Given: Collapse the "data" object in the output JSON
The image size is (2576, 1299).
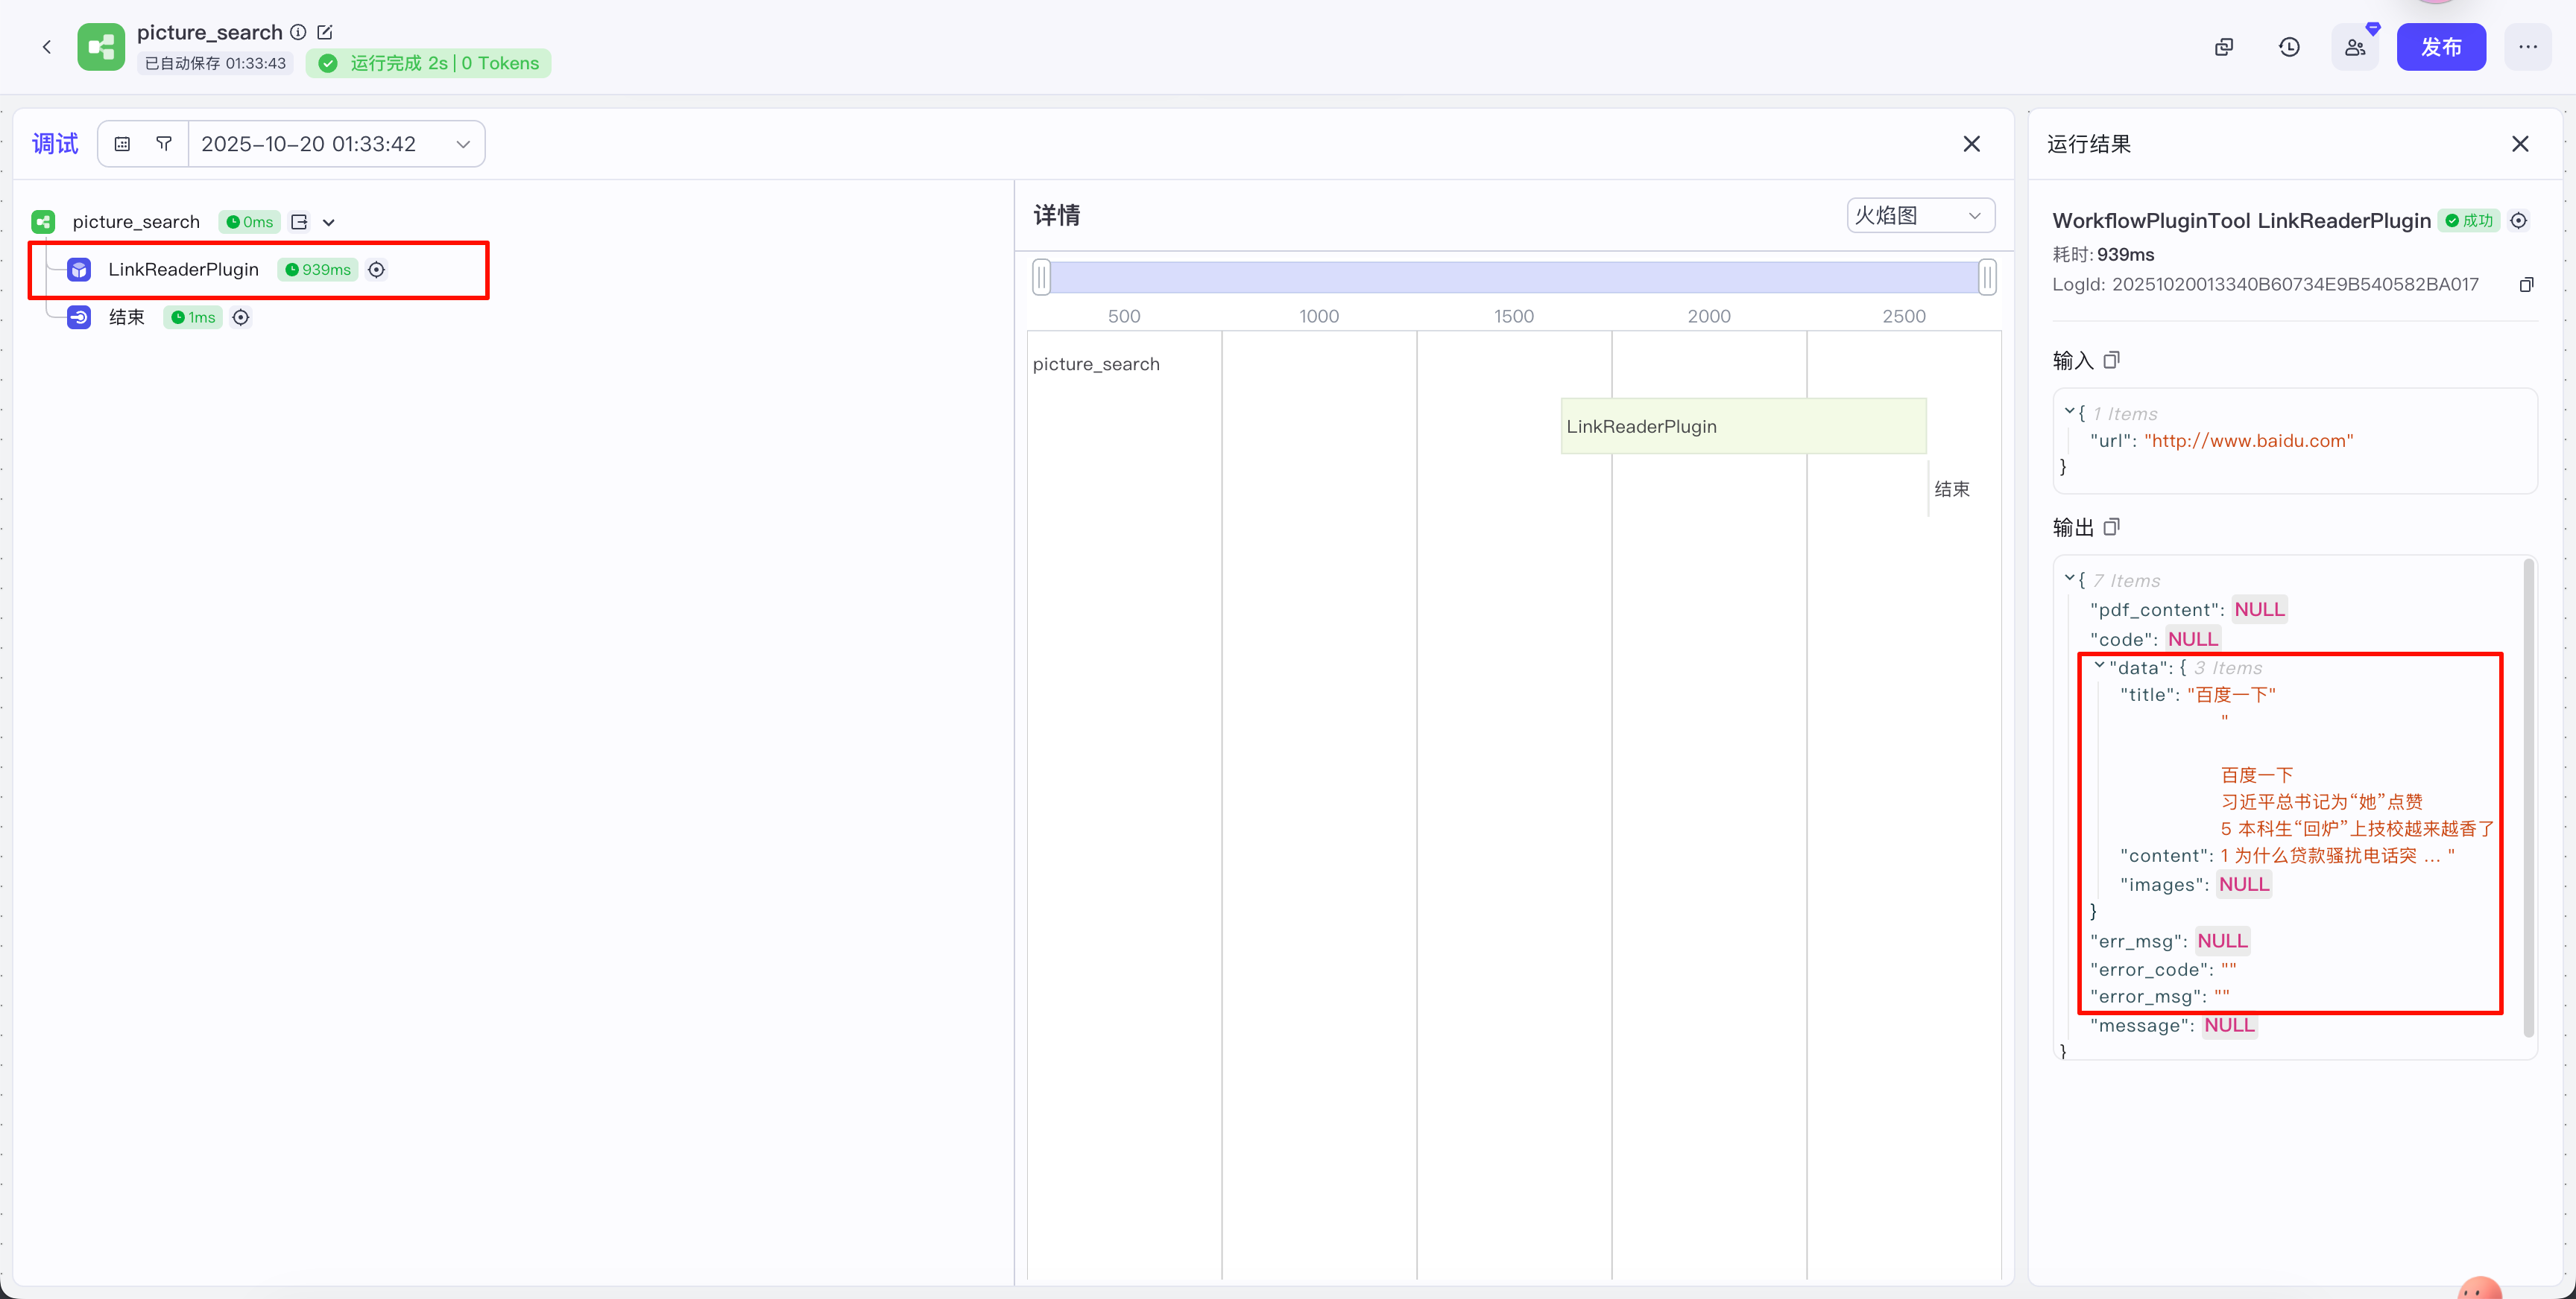Looking at the screenshot, I should 2098,667.
